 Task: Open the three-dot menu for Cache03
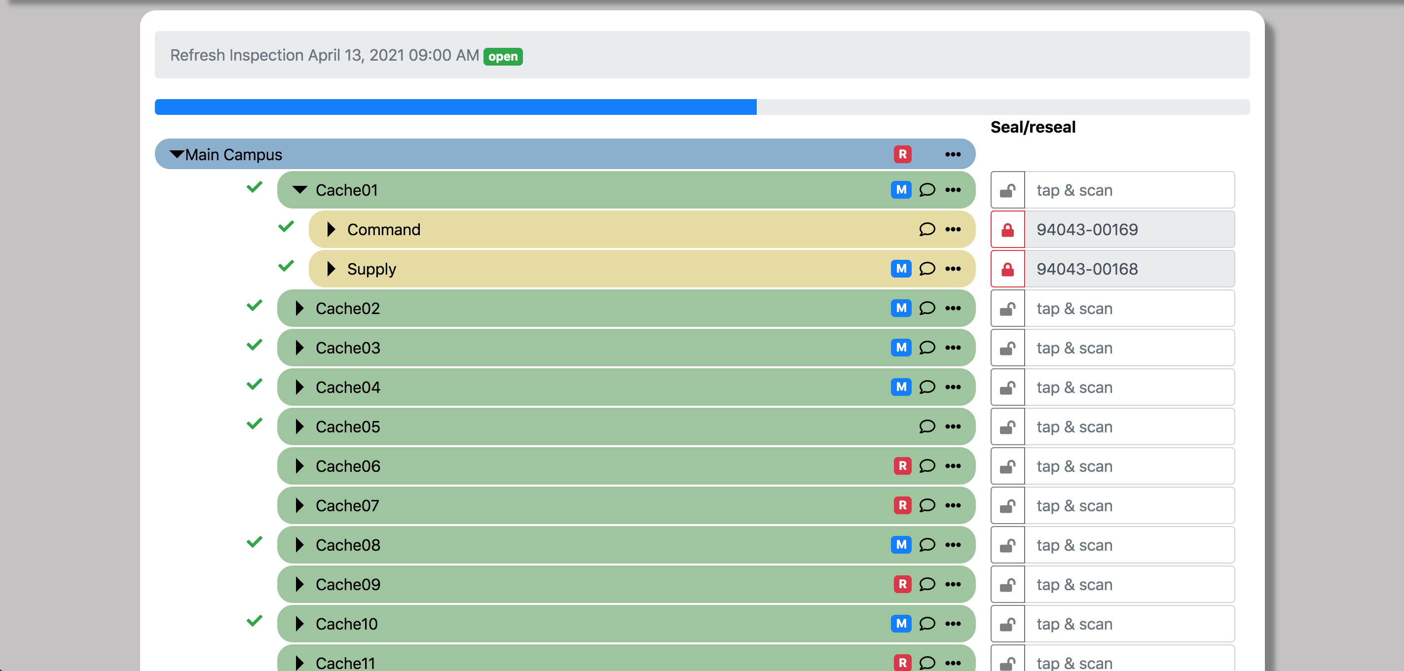click(953, 348)
